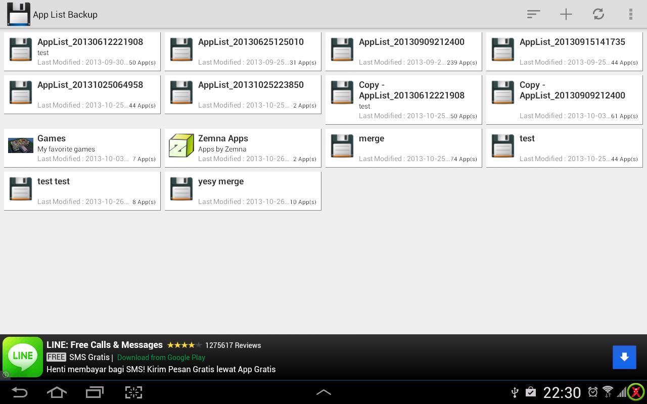
Task: Tap the "FREE" badge in the ad
Action: click(56, 357)
